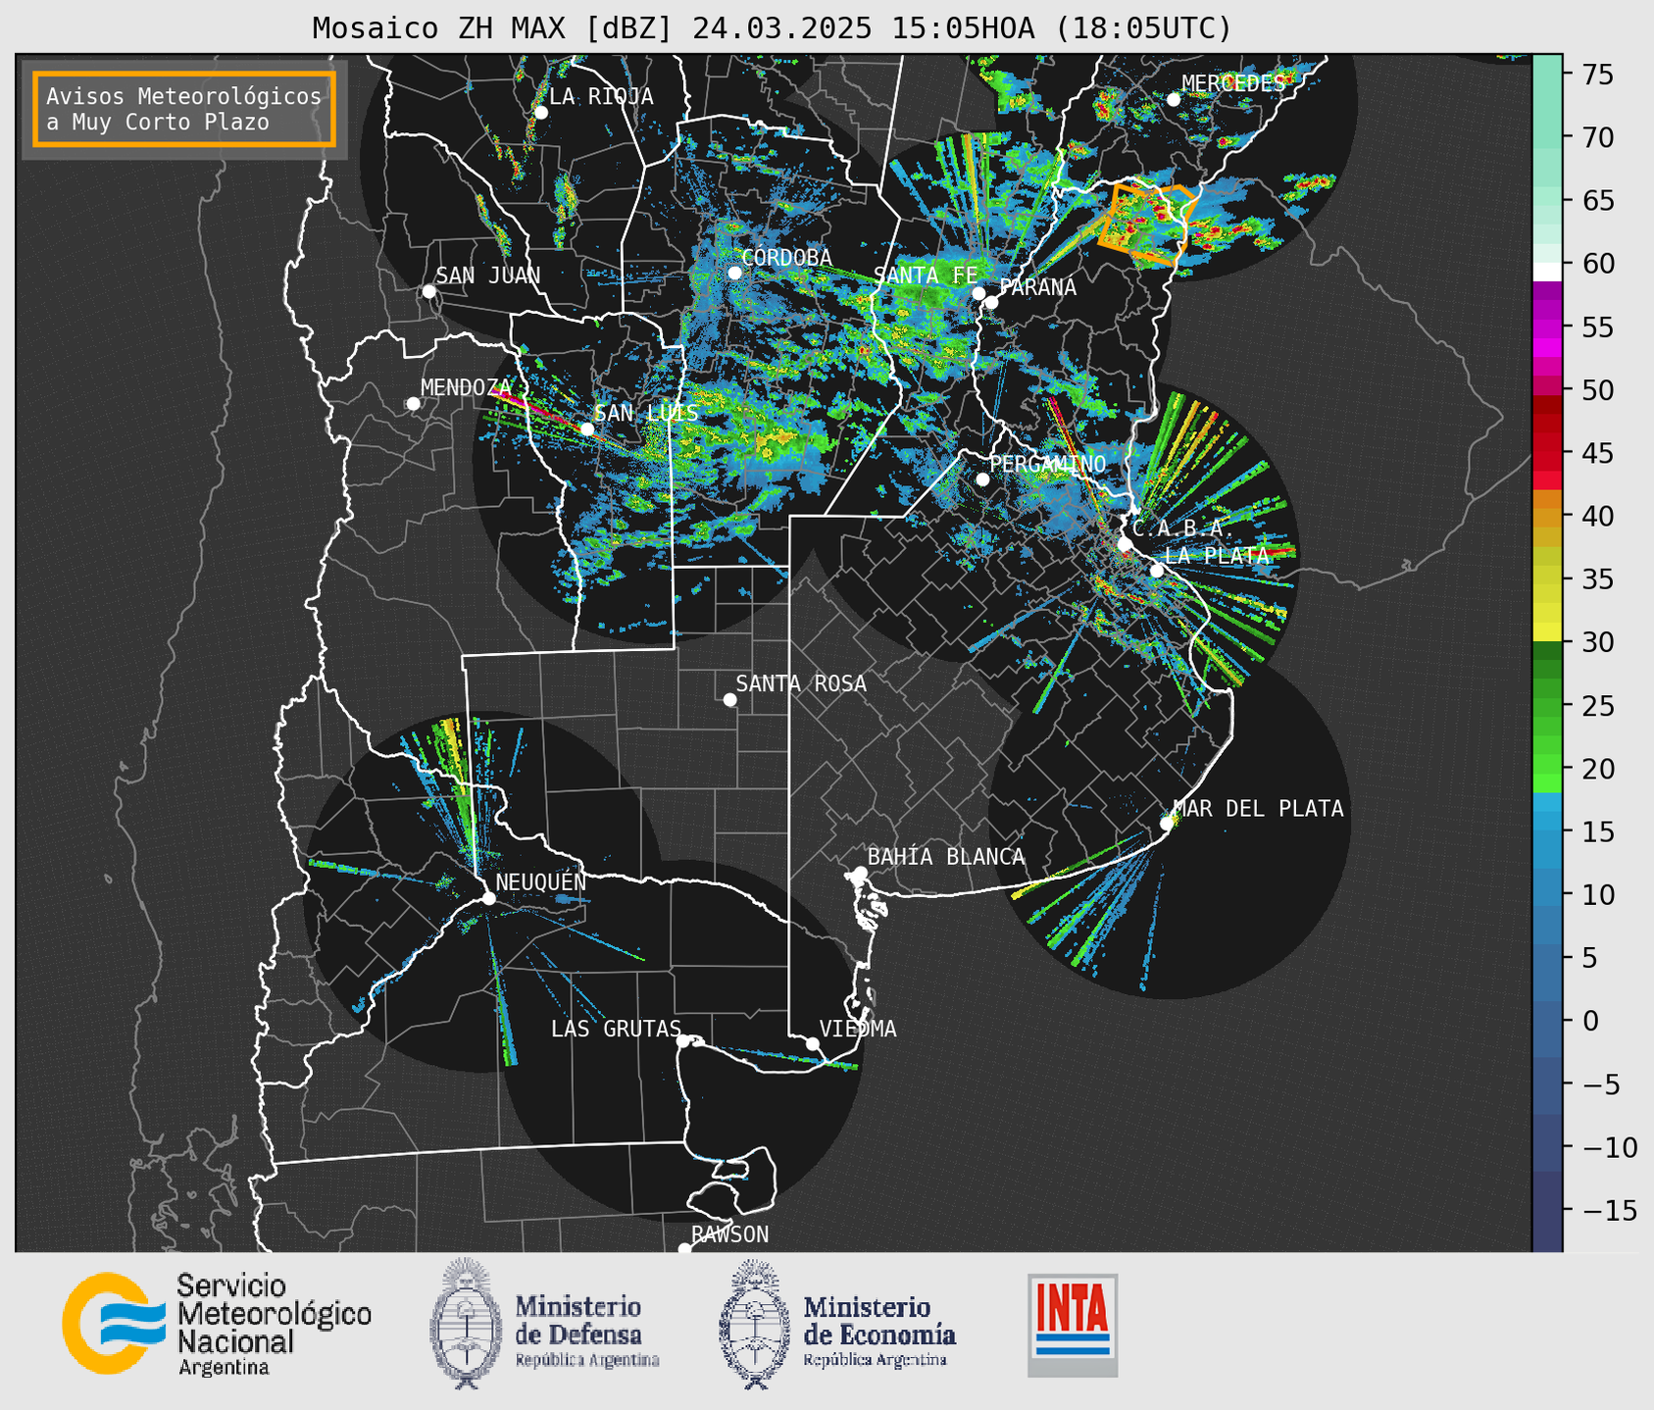The width and height of the screenshot is (1654, 1410).
Task: Click the RAWSON city marker
Action: click(x=684, y=1248)
